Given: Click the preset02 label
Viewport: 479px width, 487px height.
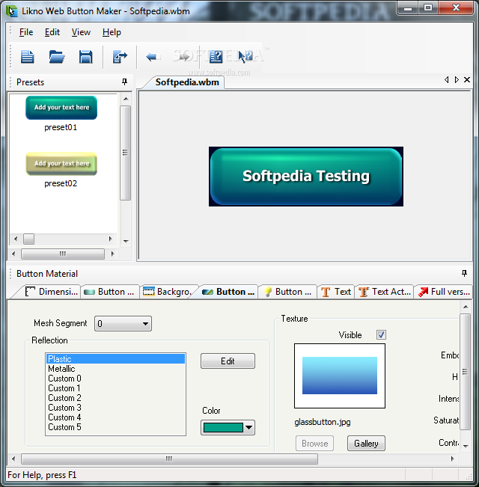Looking at the screenshot, I should tap(61, 183).
